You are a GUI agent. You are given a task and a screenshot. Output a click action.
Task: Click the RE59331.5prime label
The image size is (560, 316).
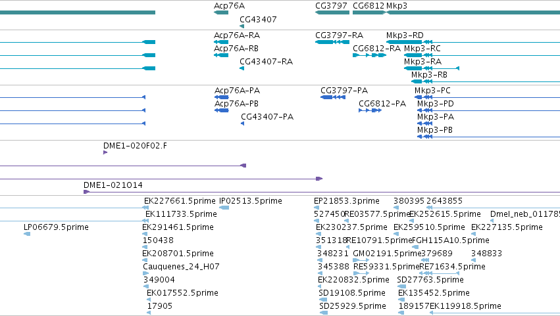point(386,267)
